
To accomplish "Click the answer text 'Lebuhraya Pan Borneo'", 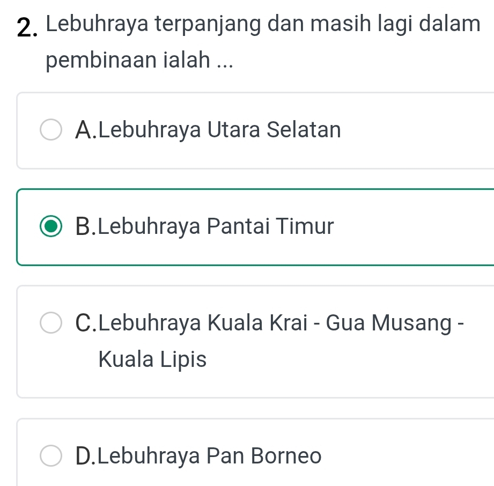I will (210, 456).
